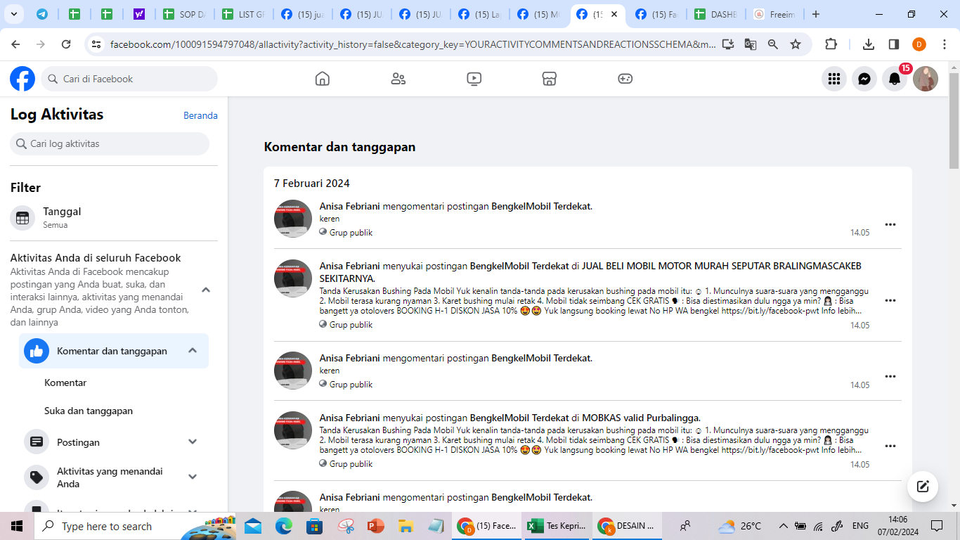
Task: Switch to the SOP browser tab
Action: point(184,14)
